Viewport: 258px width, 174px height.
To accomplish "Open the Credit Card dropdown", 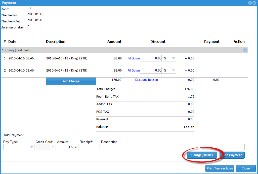I will 53,147.
